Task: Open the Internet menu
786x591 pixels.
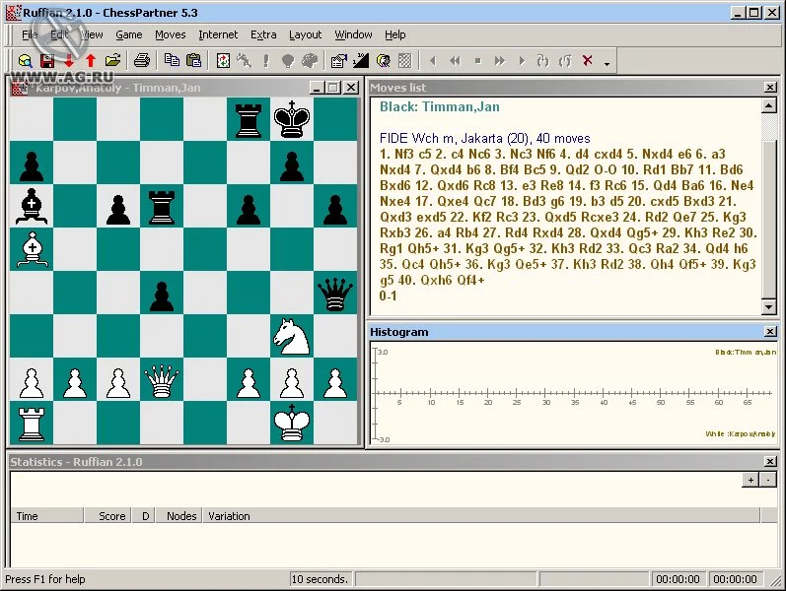Action: 218,34
